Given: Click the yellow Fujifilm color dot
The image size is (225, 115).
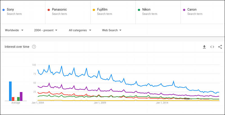Looking at the screenshot, I should pyautogui.click(x=94, y=10).
